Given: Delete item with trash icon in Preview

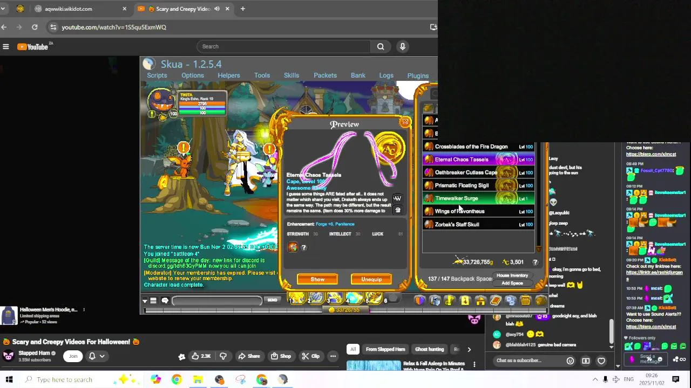Looking at the screenshot, I should click(x=398, y=210).
